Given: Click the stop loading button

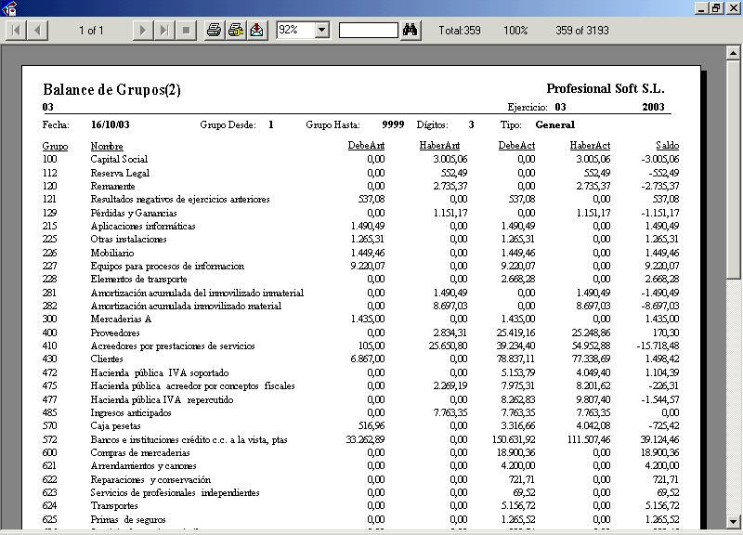Looking at the screenshot, I should (x=185, y=31).
